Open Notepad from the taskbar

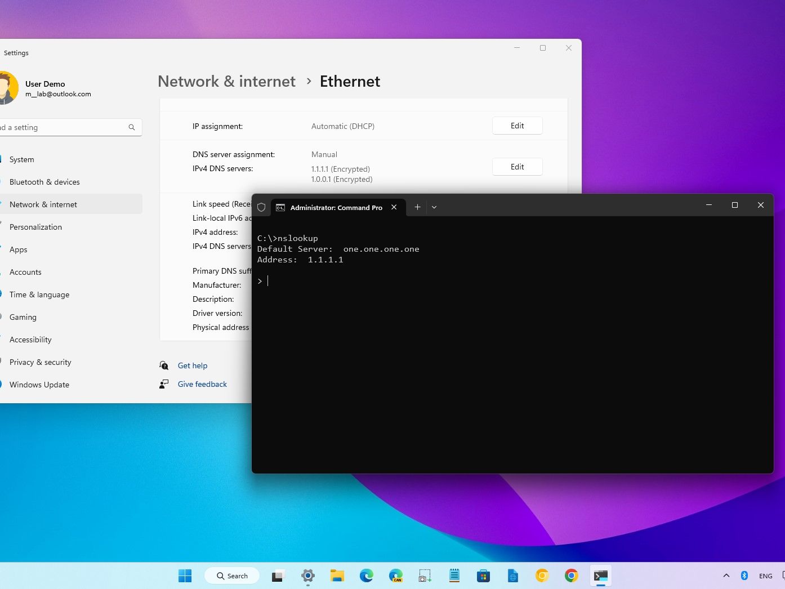click(454, 575)
